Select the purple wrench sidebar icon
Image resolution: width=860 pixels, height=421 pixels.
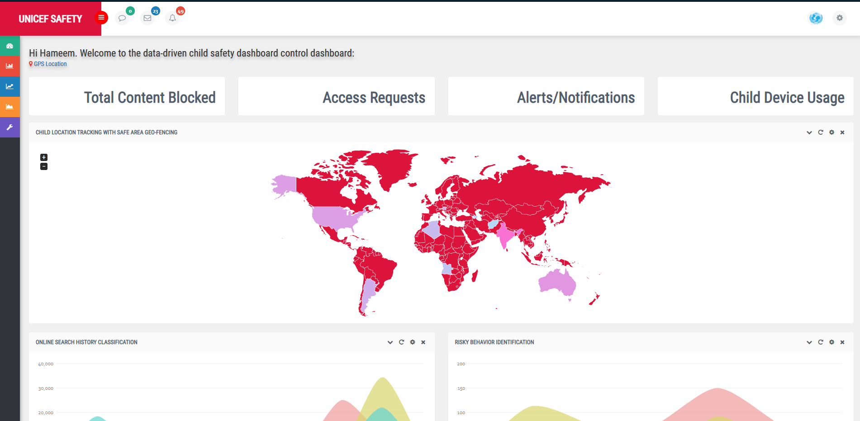click(10, 127)
